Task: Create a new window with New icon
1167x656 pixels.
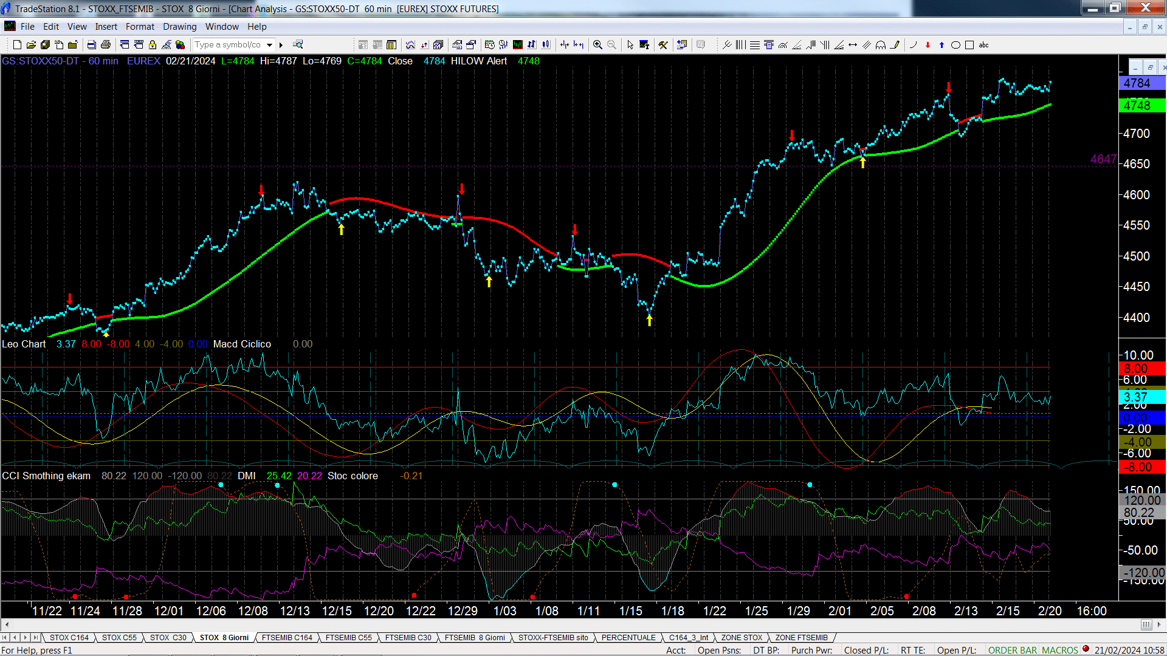Action: click(17, 45)
